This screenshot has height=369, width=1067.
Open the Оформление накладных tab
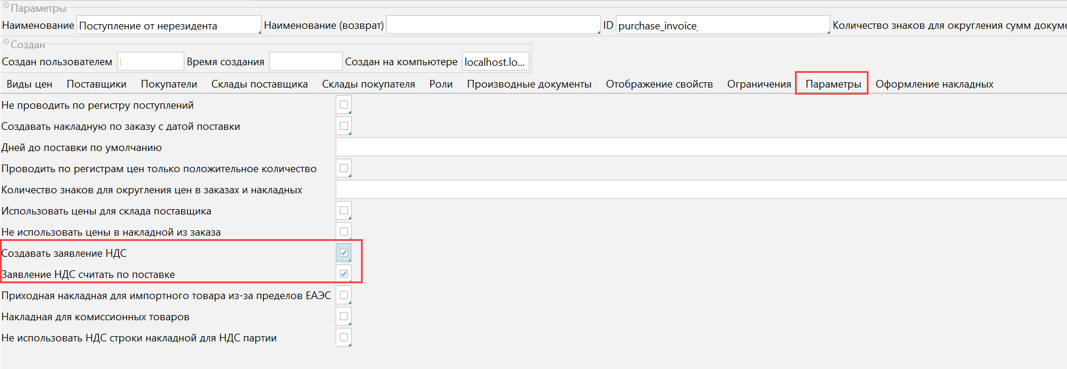[x=934, y=84]
